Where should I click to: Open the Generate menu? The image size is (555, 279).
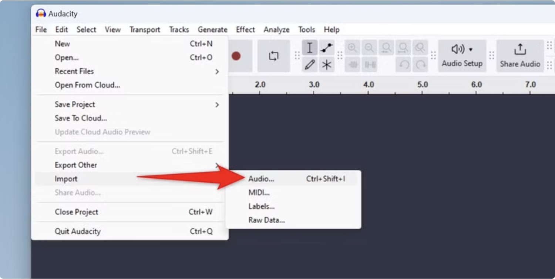point(212,30)
